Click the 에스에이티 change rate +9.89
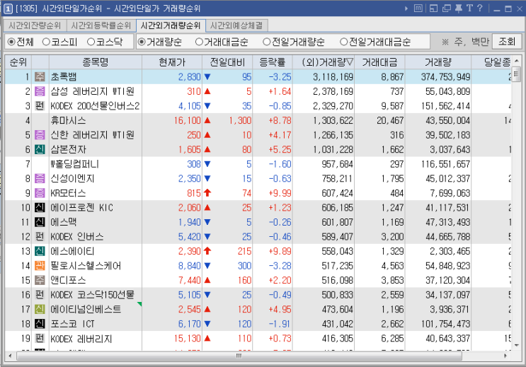The image size is (526, 367). click(280, 251)
